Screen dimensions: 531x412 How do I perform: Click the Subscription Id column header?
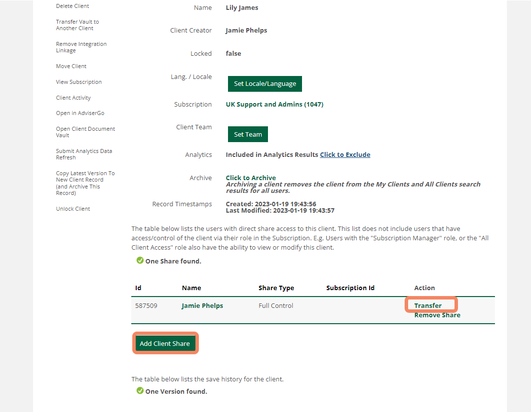pos(350,288)
